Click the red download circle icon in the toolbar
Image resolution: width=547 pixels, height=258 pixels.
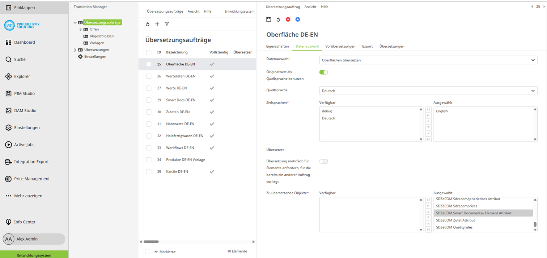[288, 19]
